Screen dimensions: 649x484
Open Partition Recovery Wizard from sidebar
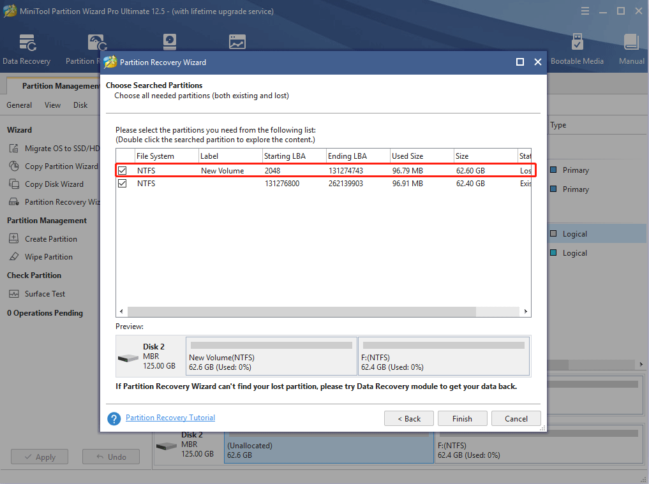[x=54, y=202]
